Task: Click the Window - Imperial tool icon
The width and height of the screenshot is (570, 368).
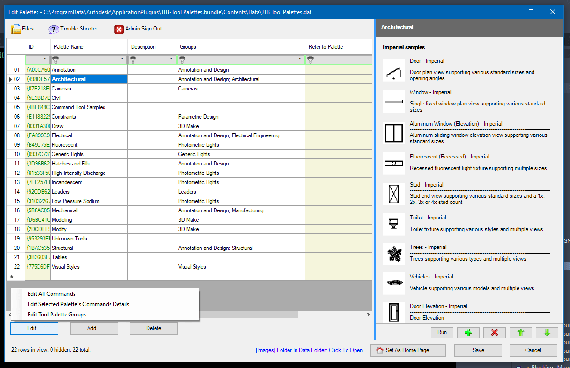Action: (393, 102)
